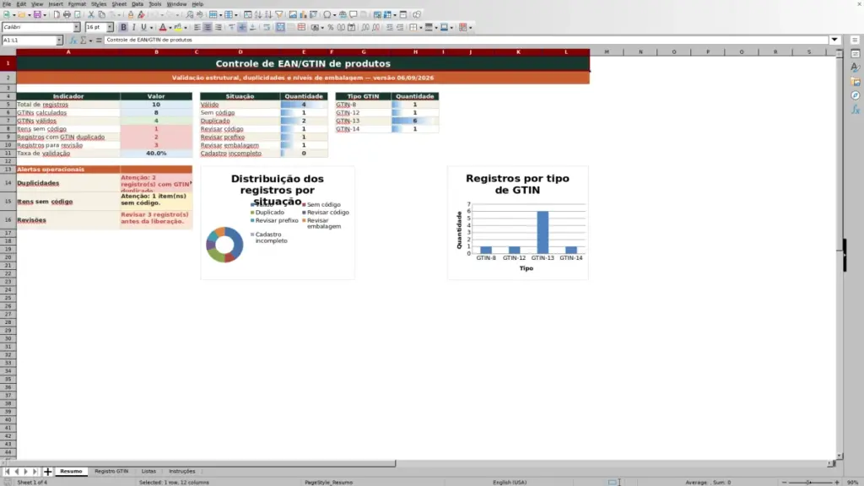This screenshot has height=486, width=864.
Task: Add a new sheet with plus icon
Action: coord(47,472)
